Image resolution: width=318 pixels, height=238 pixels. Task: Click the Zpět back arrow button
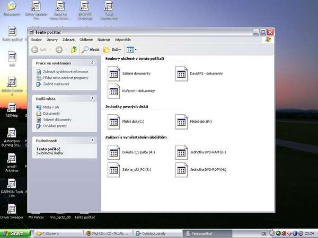pyautogui.click(x=35, y=50)
